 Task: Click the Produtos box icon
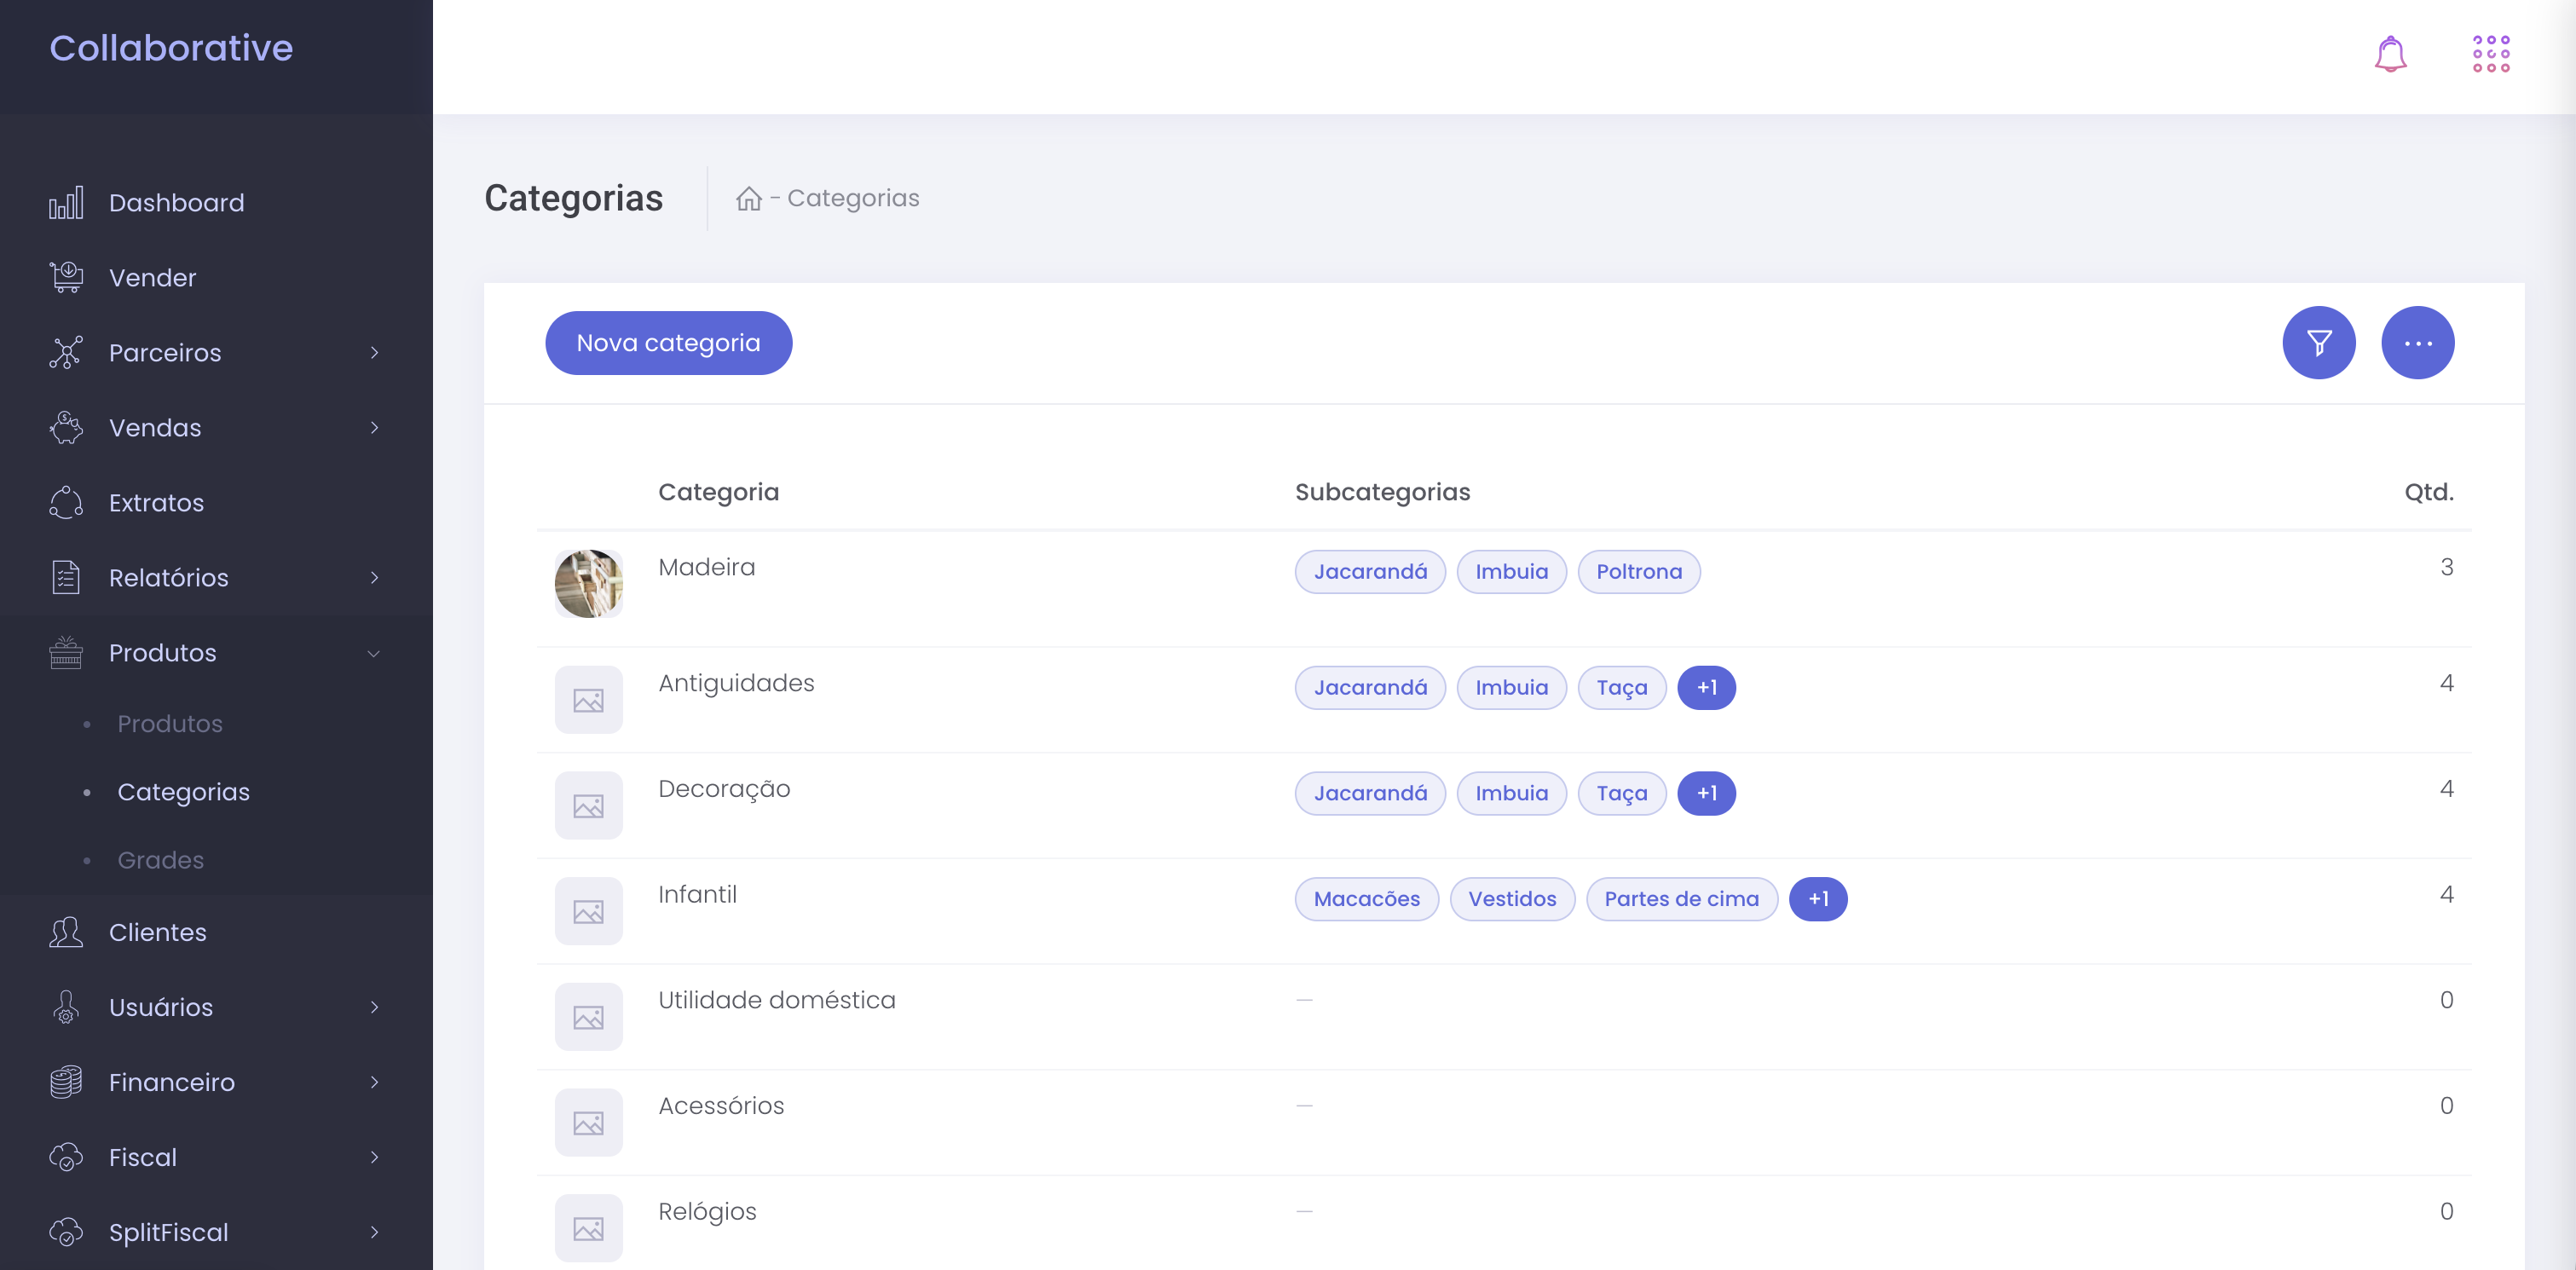tap(66, 652)
